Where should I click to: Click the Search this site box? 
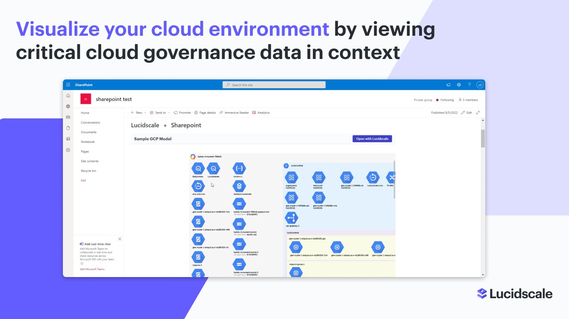tap(274, 85)
